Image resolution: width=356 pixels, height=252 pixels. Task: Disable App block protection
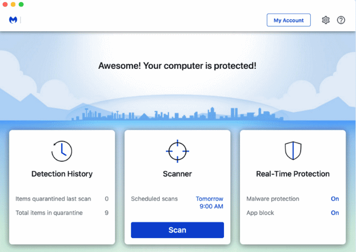tap(335, 213)
